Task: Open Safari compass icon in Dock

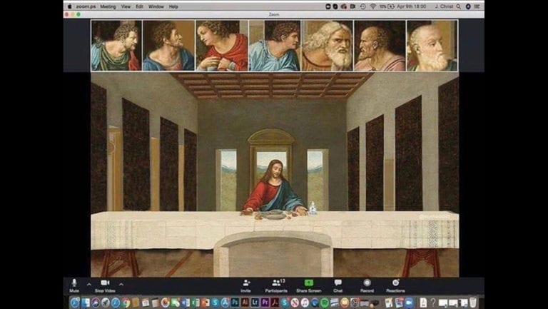Action: coord(116,303)
